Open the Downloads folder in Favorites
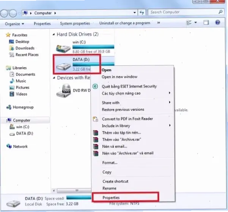This screenshot has height=212, width=228. pyautogui.click(x=25, y=48)
